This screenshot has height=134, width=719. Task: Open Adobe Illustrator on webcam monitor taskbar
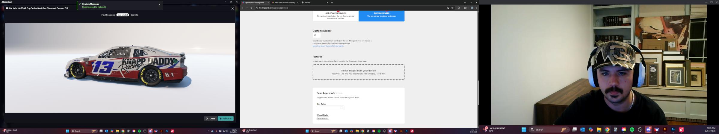(x=665, y=130)
